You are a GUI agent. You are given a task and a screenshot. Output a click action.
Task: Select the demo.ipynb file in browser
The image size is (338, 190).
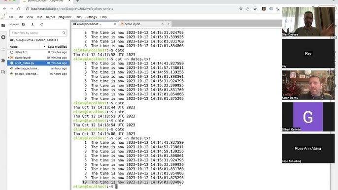tap(38, 58)
